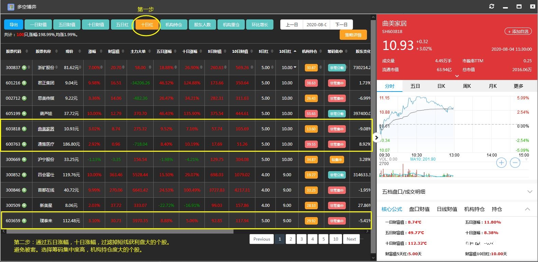Jump to page 5
The width and height of the screenshot is (538, 262).
point(324,239)
